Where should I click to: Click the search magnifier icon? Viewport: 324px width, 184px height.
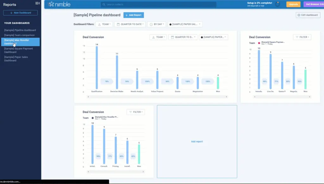coord(104,4)
